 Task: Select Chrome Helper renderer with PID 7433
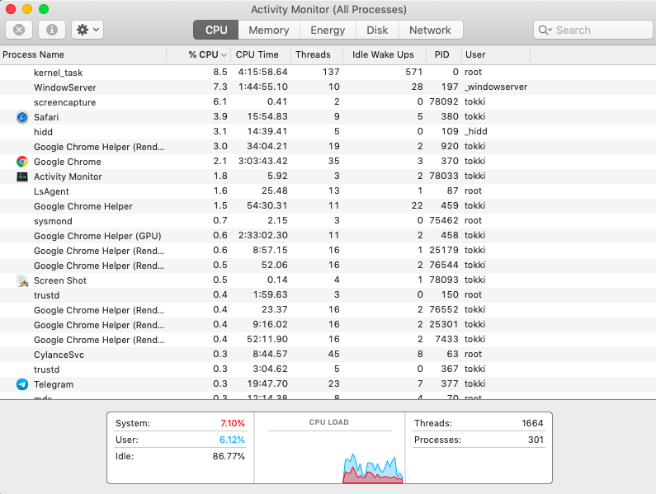coord(328,340)
